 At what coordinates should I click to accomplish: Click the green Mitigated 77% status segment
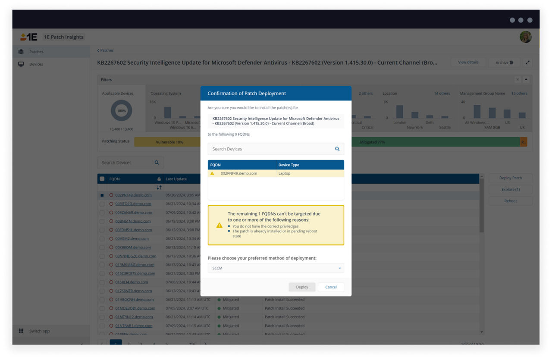tap(436, 142)
